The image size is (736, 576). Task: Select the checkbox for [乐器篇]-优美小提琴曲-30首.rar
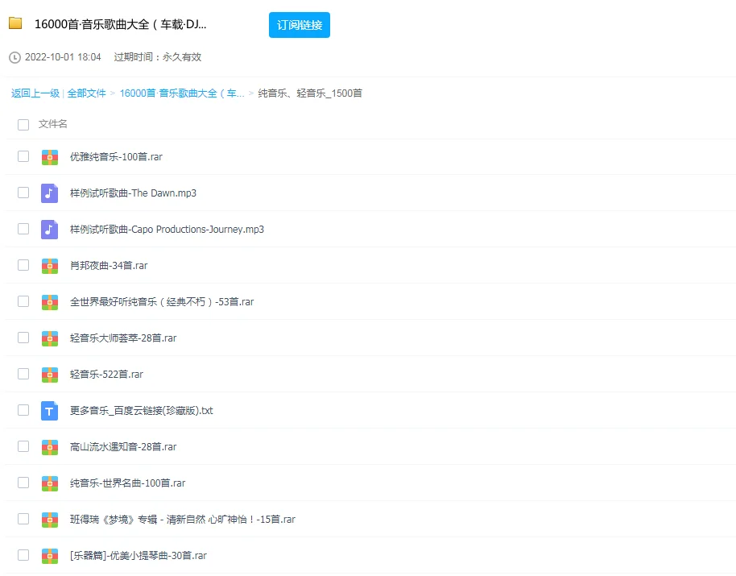coord(23,555)
